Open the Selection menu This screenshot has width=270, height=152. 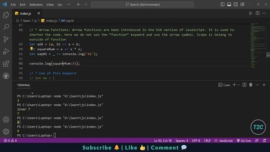36,5
